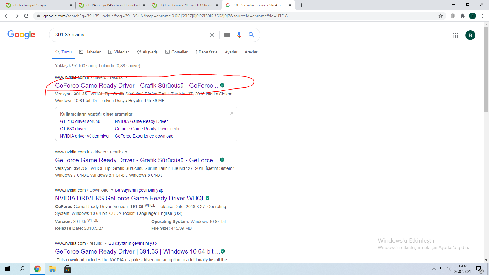
Task: Open the volume control tray icon
Action: pyautogui.click(x=449, y=269)
